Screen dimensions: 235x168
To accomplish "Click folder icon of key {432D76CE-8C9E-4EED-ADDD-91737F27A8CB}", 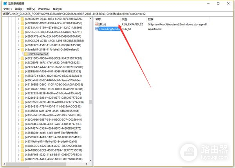I will coord(22,102).
